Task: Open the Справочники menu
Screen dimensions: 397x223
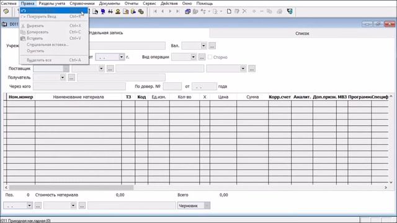Action: tap(82, 4)
